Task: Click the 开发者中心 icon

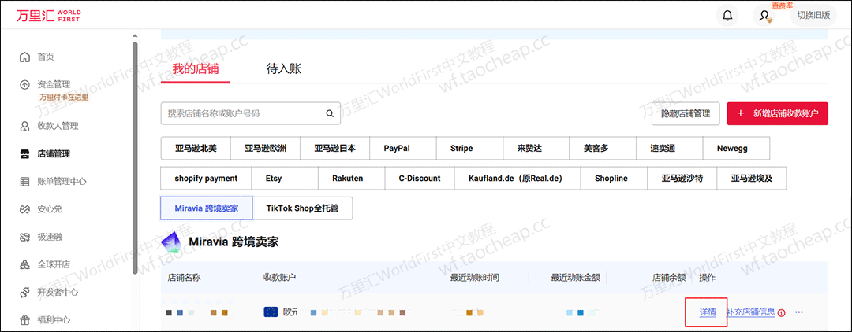Action: tap(24, 292)
